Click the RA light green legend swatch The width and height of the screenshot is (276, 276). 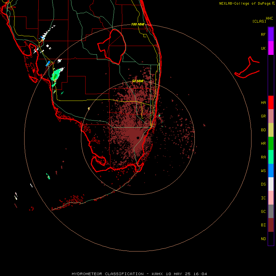pyautogui.click(x=271, y=157)
